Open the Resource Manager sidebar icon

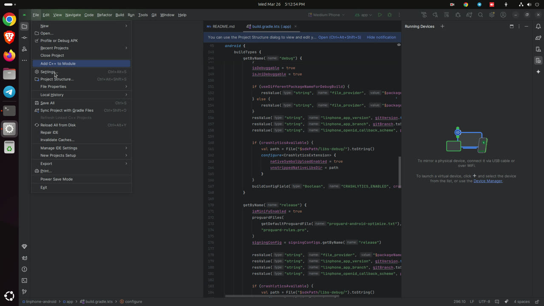[x=24, y=49]
